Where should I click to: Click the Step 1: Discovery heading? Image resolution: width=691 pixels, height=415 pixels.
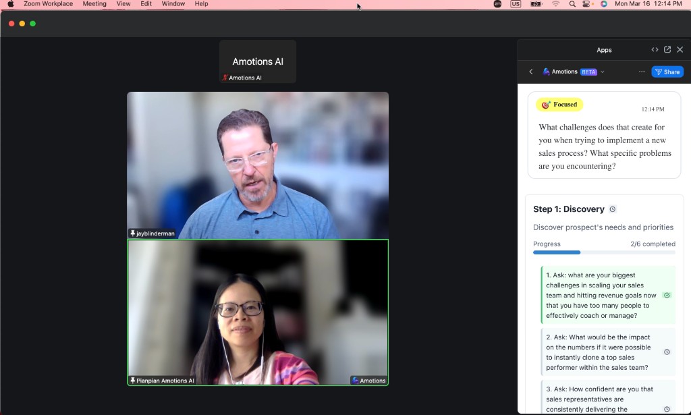(568, 209)
